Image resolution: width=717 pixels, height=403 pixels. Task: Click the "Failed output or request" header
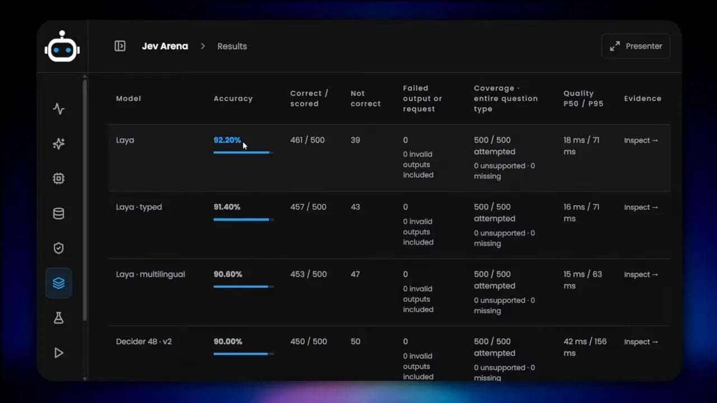point(422,99)
